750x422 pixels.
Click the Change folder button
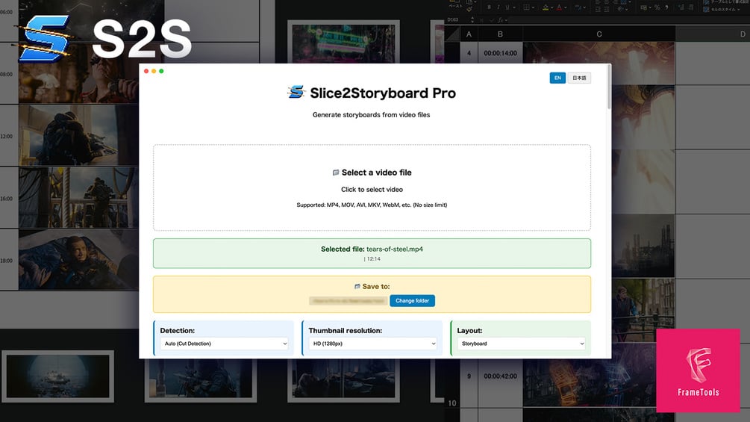click(x=412, y=300)
